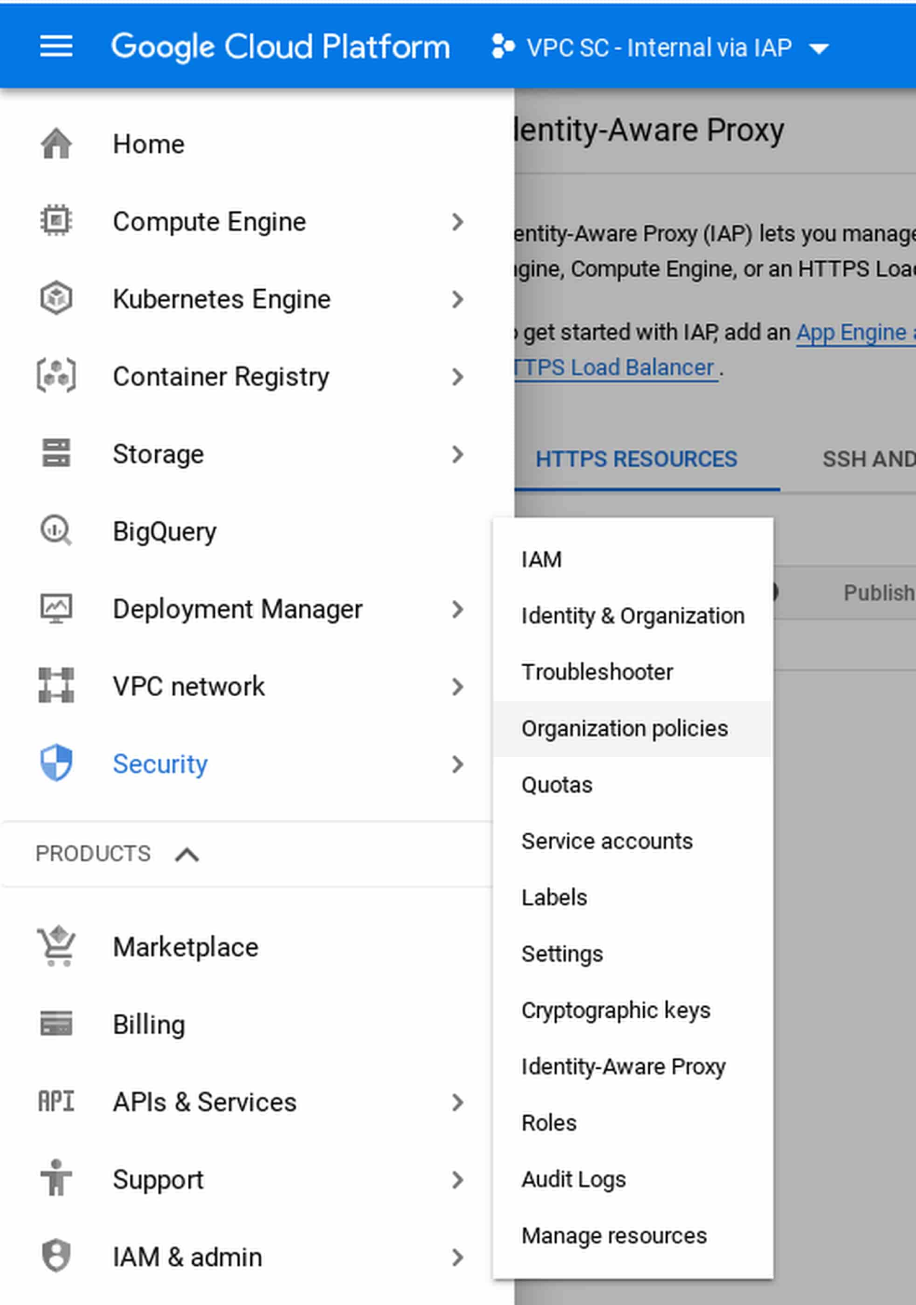Click the Deployment Manager monitor icon

(x=56, y=608)
